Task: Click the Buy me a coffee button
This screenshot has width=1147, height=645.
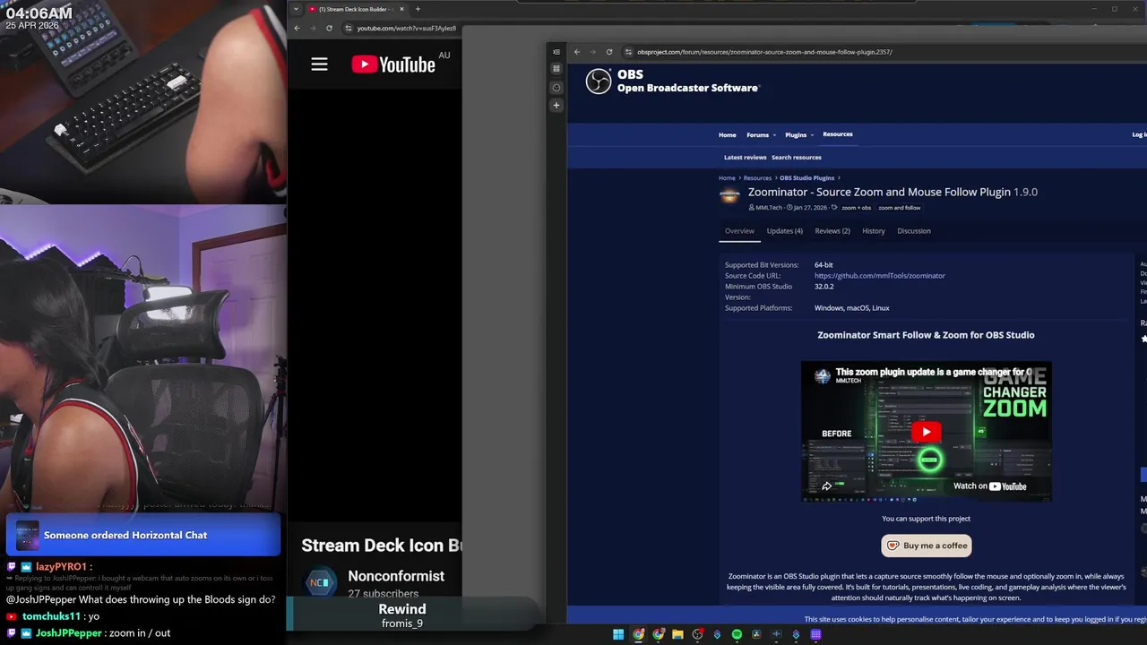Action: pos(927,546)
